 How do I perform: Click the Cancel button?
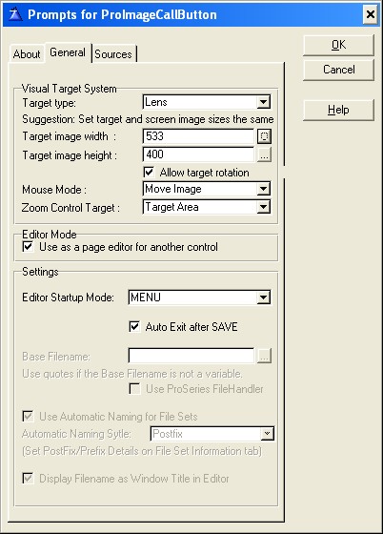(x=338, y=70)
